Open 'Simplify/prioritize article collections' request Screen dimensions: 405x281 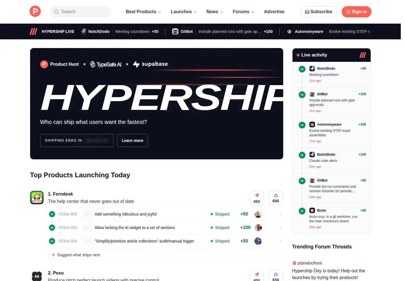pyautogui.click(x=144, y=241)
